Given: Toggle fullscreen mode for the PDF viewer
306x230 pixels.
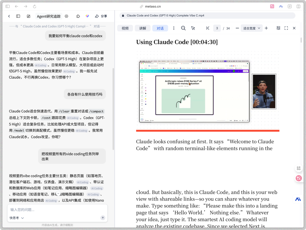Looking at the screenshot, I should pyautogui.click(x=286, y=28).
